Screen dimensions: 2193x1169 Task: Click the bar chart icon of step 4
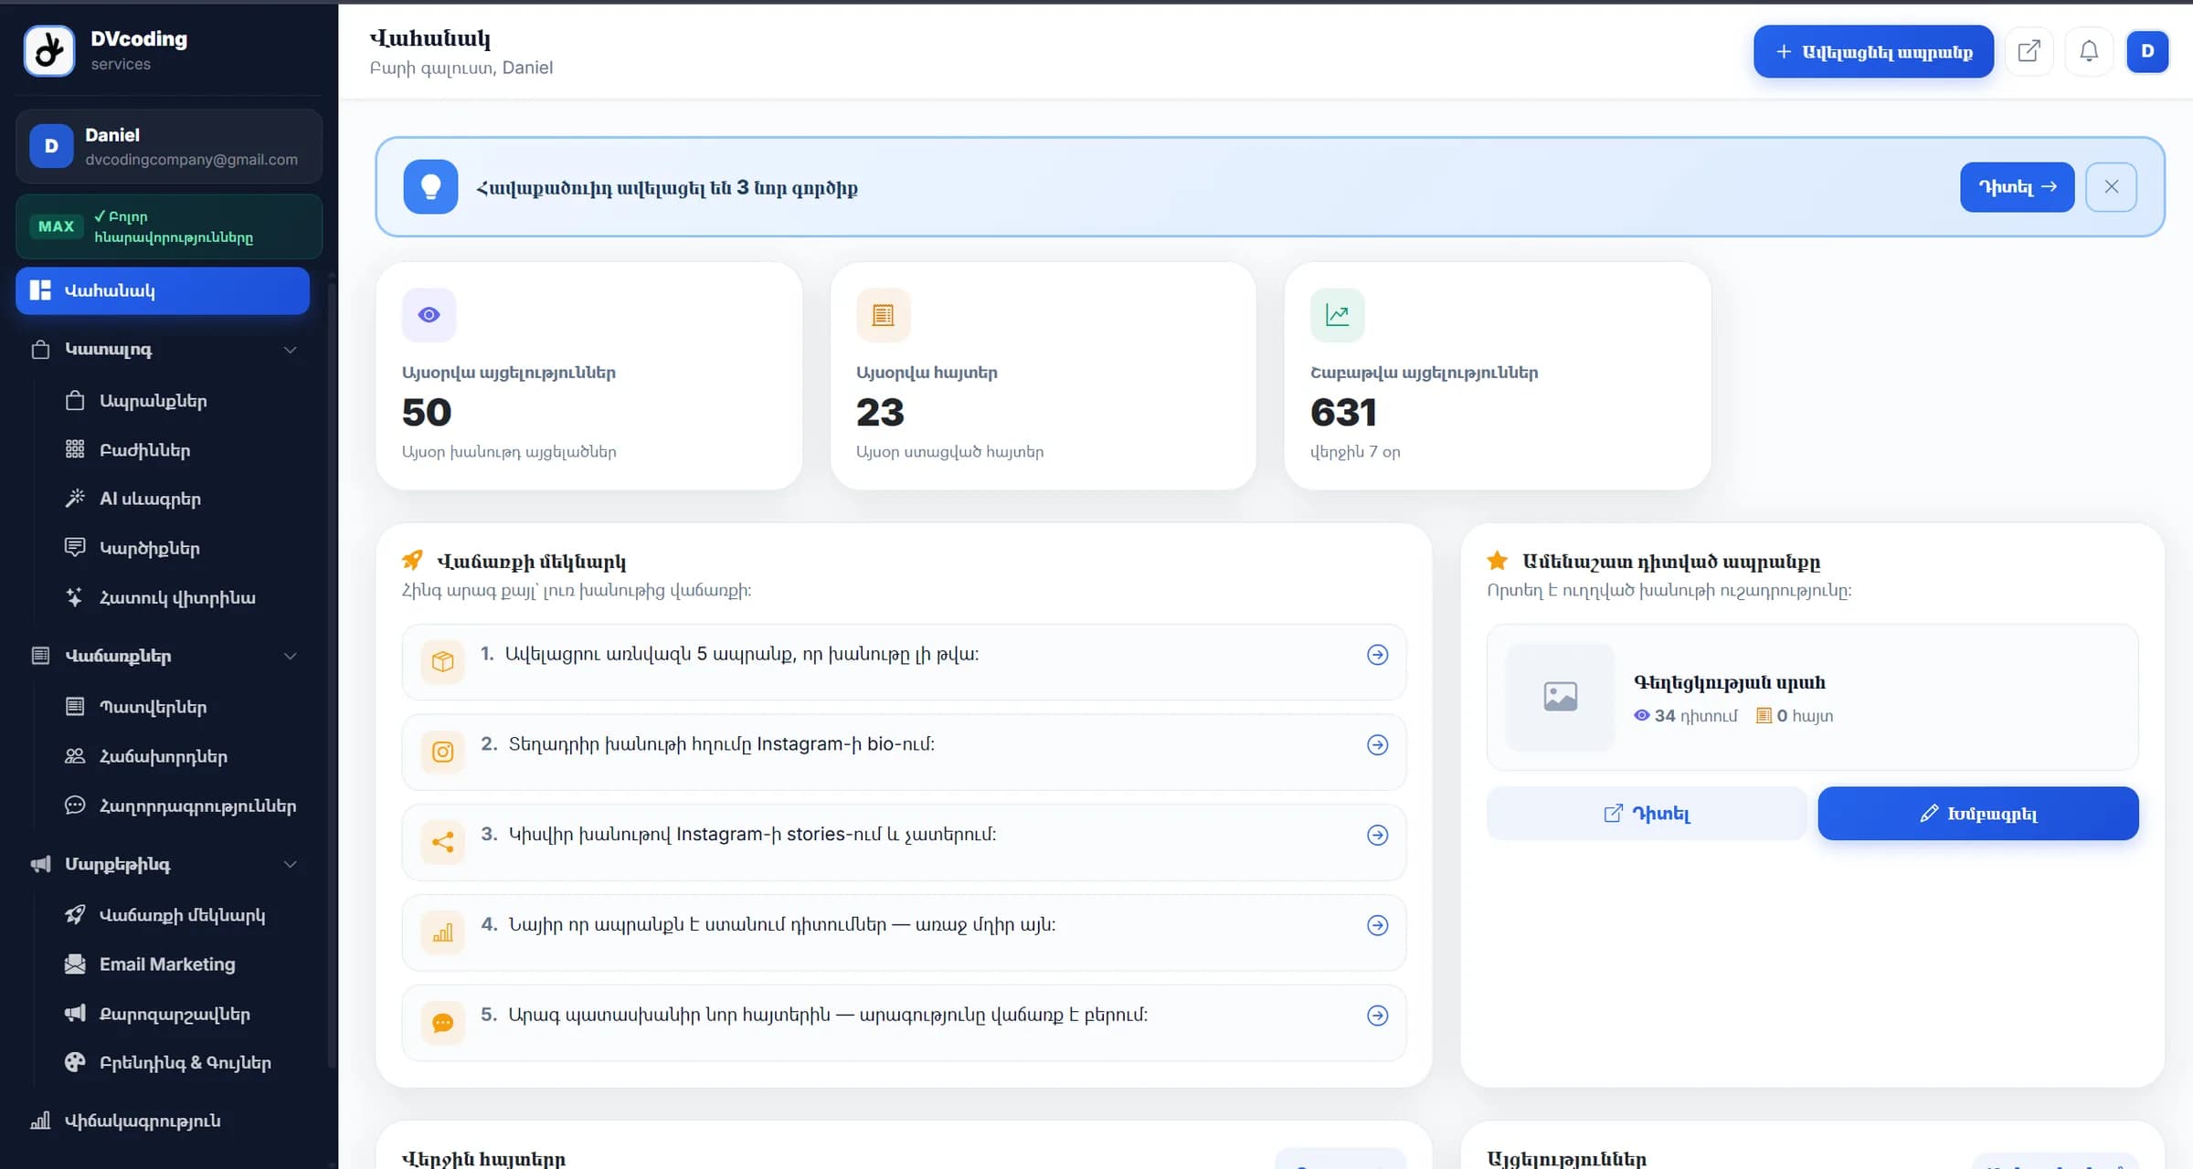(x=442, y=932)
